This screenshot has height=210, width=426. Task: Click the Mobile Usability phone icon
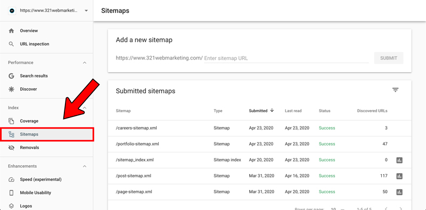pyautogui.click(x=11, y=193)
